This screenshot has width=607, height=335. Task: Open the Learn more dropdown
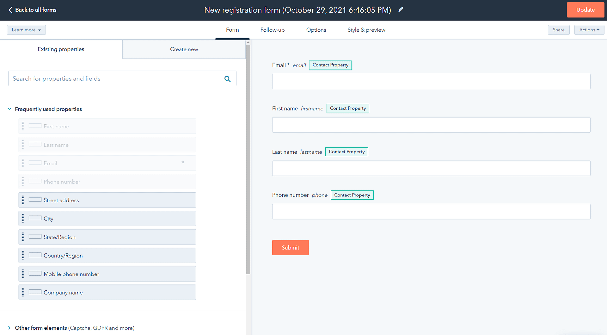26,30
